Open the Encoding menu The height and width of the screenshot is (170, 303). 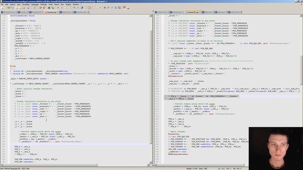pos(26,4)
